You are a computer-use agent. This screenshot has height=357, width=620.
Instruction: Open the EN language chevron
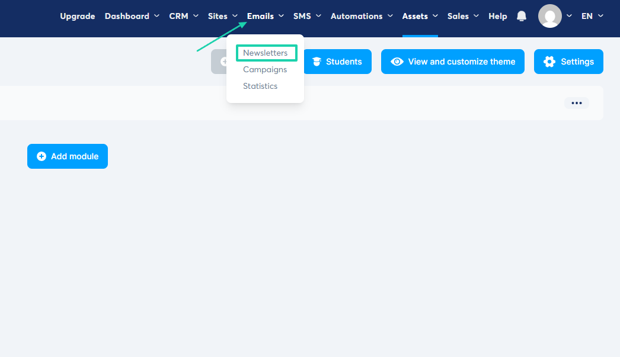tap(600, 16)
